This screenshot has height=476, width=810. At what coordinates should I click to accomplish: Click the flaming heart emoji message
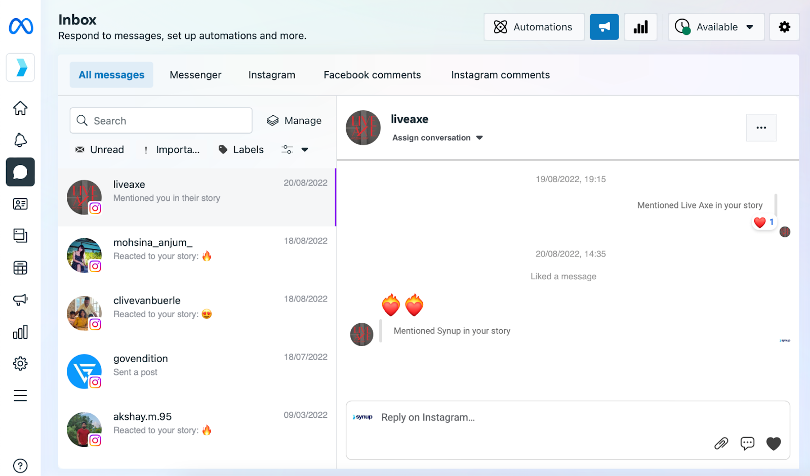402,305
